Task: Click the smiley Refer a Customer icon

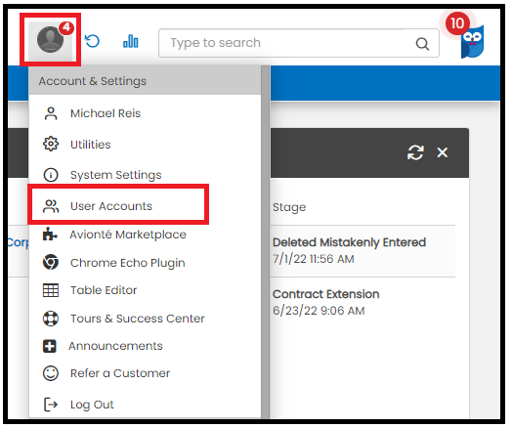Action: [51, 373]
